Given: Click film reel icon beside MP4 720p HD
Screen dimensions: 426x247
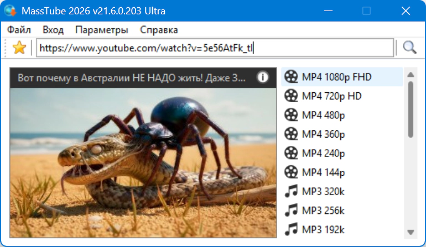Looking at the screenshot, I should [291, 96].
